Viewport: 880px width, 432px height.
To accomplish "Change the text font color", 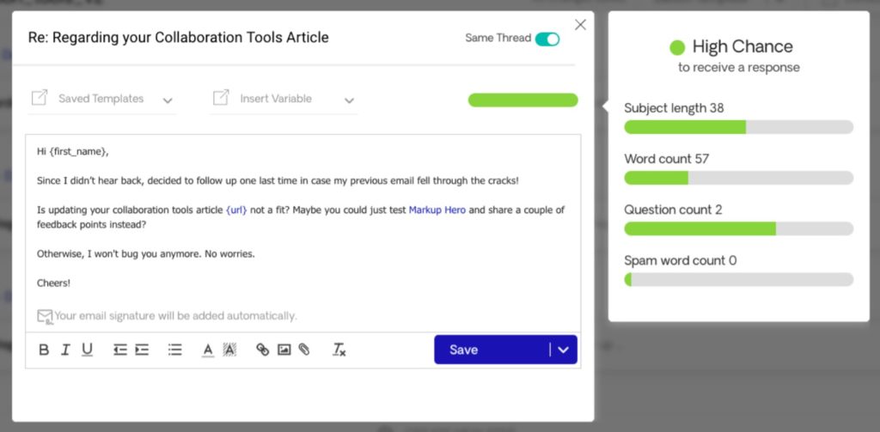I will pos(208,350).
